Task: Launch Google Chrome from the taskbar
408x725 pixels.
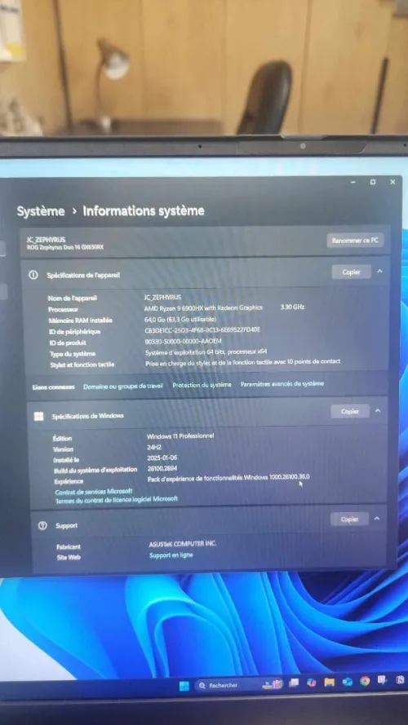Action: pos(365,681)
